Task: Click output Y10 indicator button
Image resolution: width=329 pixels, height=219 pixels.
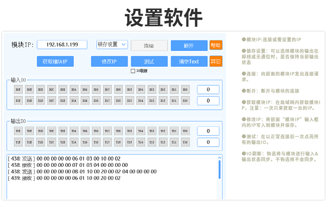Action: (185, 142)
